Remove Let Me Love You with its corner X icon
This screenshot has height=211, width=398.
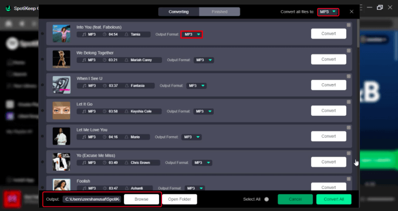coord(349,128)
